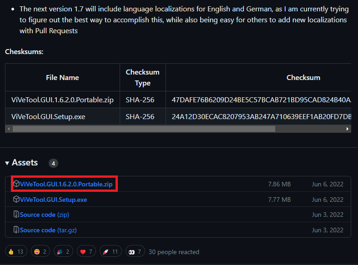Click the table's left scroll arrow
This screenshot has width=358, height=265.
(x=9, y=129)
